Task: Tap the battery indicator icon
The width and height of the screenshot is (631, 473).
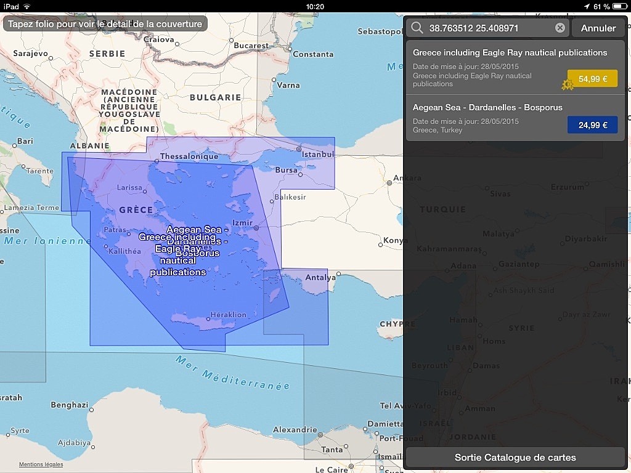Action: (x=619, y=6)
